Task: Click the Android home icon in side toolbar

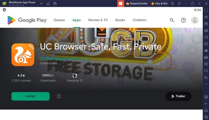Action: [206, 110]
